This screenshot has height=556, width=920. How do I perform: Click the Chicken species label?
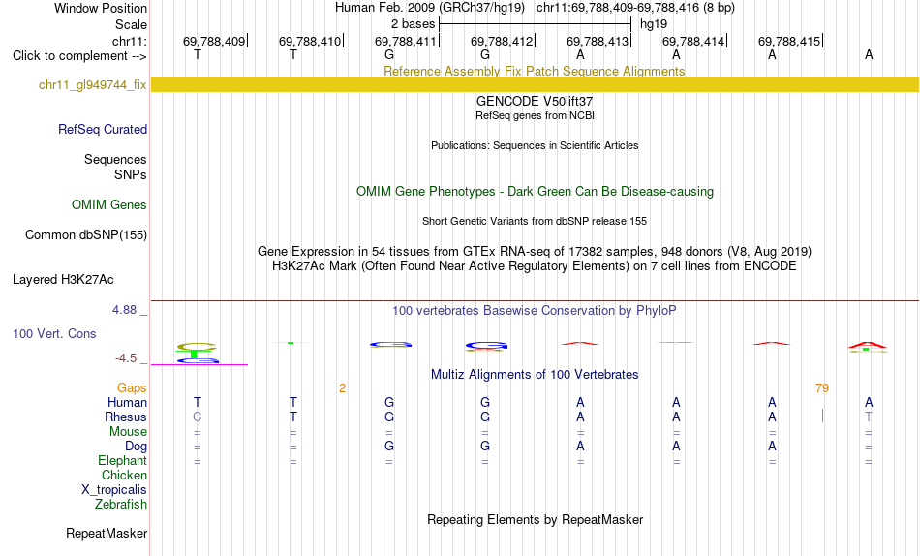pyautogui.click(x=124, y=475)
